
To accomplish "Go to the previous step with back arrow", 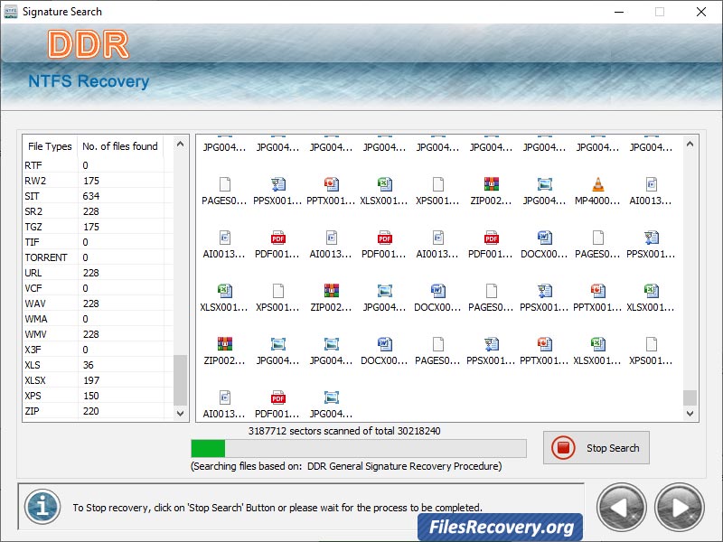I will [x=621, y=508].
